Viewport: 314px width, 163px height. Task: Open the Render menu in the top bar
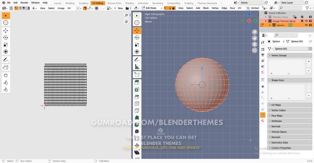(x=24, y=3)
